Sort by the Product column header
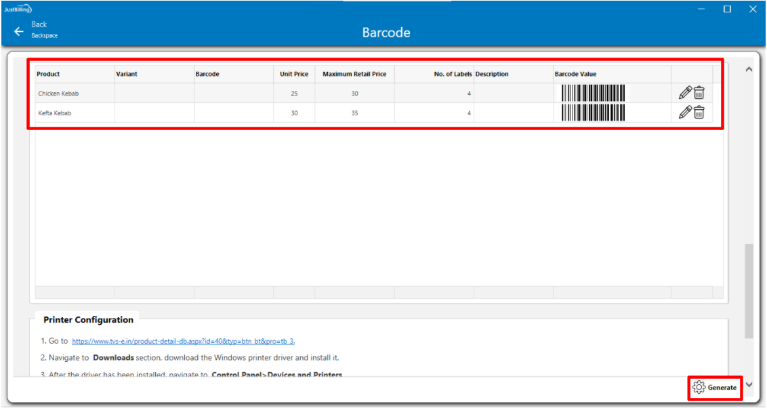The width and height of the screenshot is (767, 408). tap(48, 74)
